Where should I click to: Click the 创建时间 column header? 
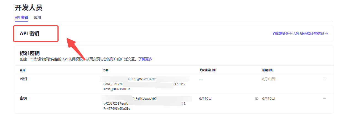coord(268,70)
